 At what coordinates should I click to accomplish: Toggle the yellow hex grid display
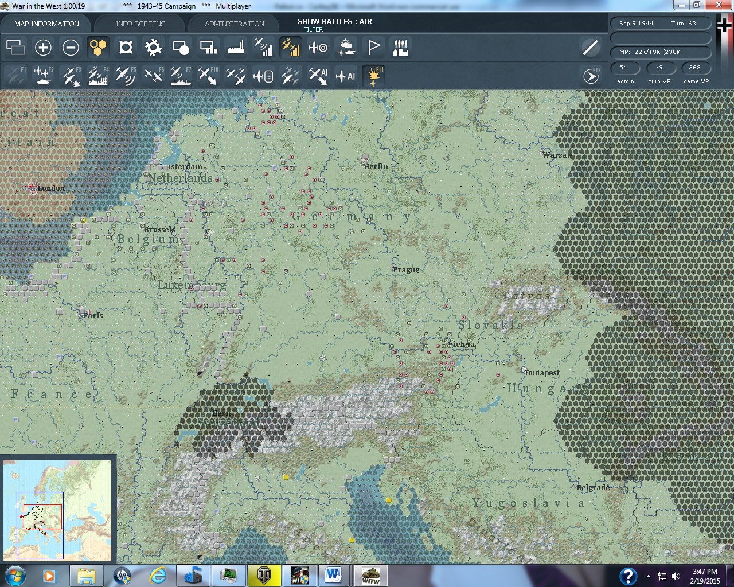98,47
